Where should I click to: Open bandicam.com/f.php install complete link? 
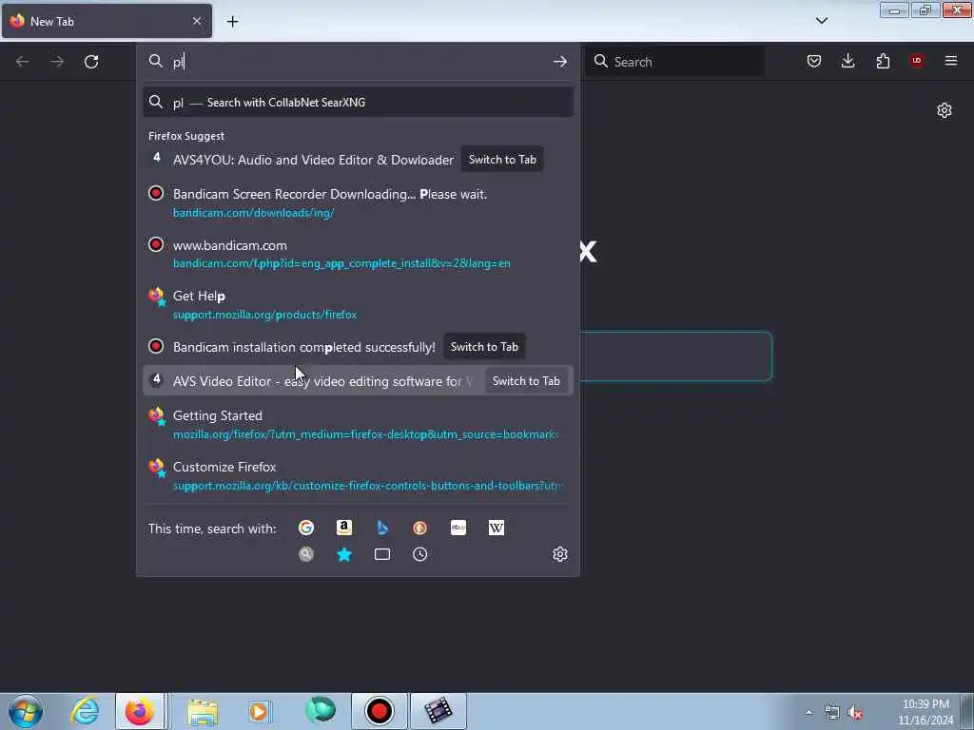341,263
